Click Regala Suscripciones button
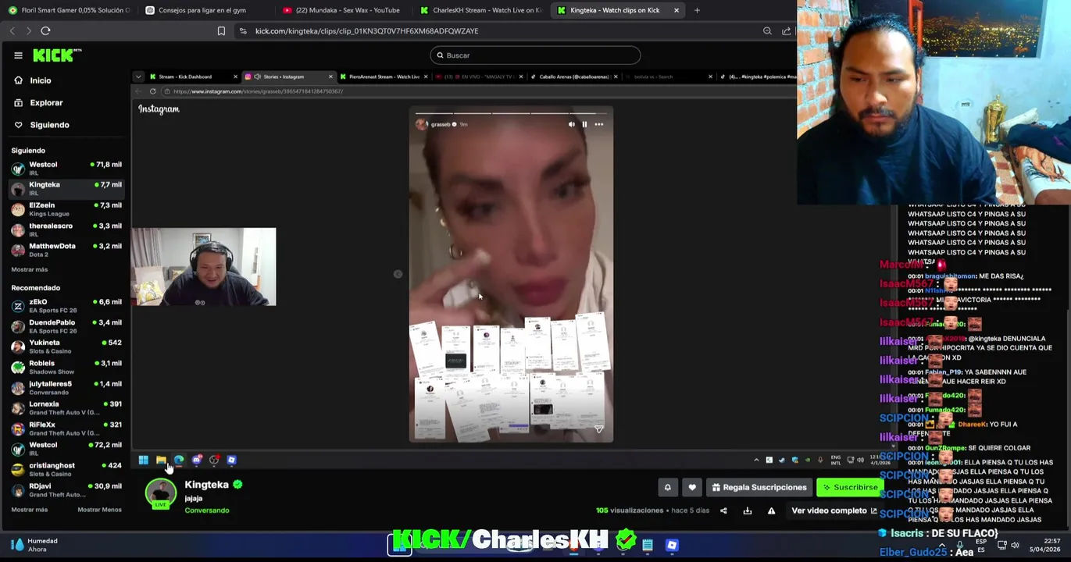This screenshot has height=562, width=1071. tap(759, 487)
